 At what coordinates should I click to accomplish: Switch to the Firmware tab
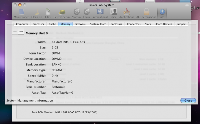click(80, 24)
